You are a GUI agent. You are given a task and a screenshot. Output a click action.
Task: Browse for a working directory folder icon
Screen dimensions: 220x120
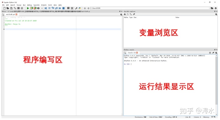click(x=212, y=8)
